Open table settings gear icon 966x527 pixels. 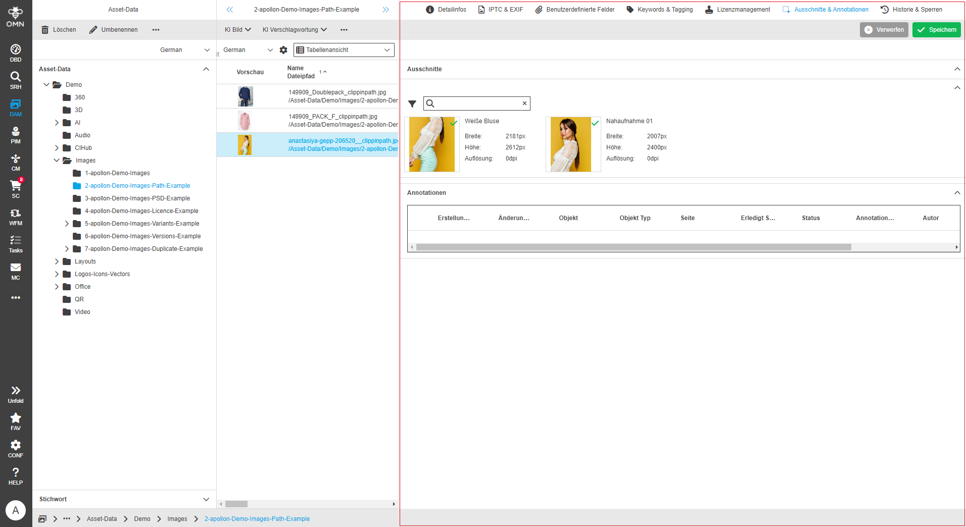coord(283,50)
